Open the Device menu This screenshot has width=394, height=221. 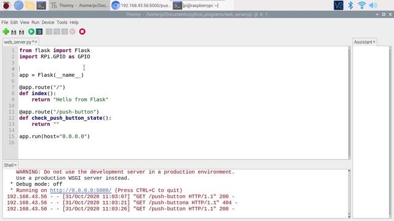click(48, 22)
